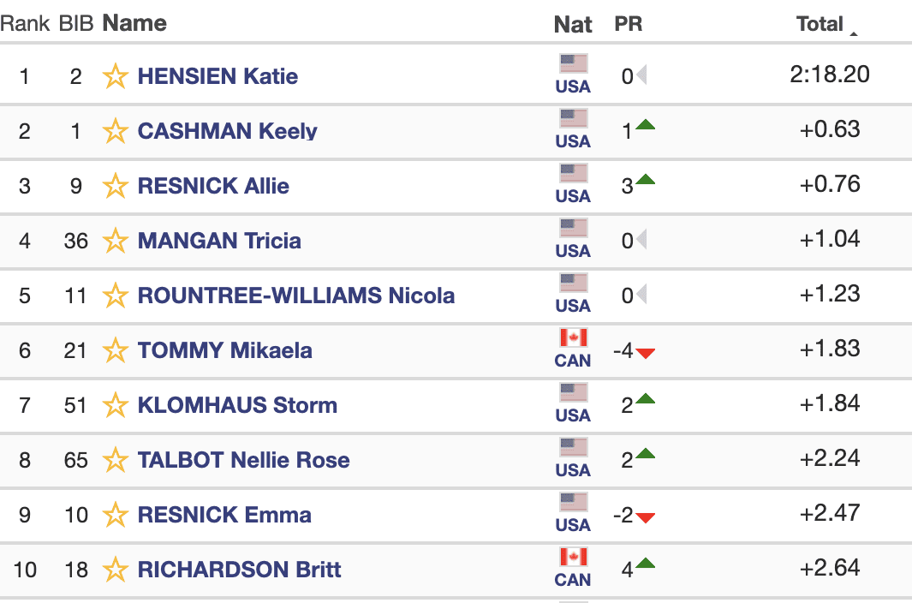
Task: Click star icon next to KLOMHAUS Storm
Action: click(116, 406)
